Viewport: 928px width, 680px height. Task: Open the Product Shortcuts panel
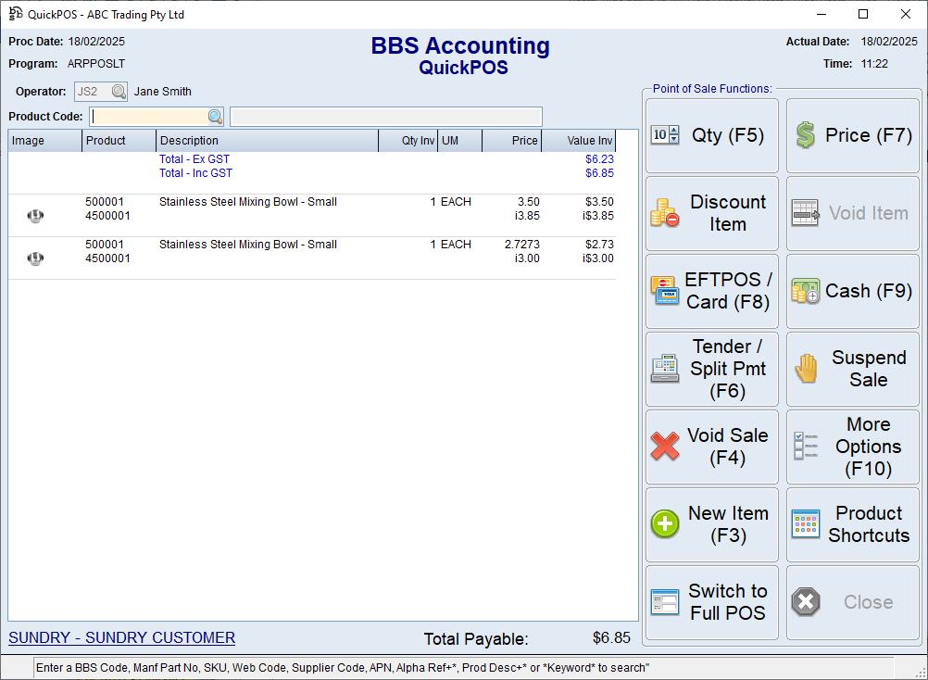(x=852, y=524)
